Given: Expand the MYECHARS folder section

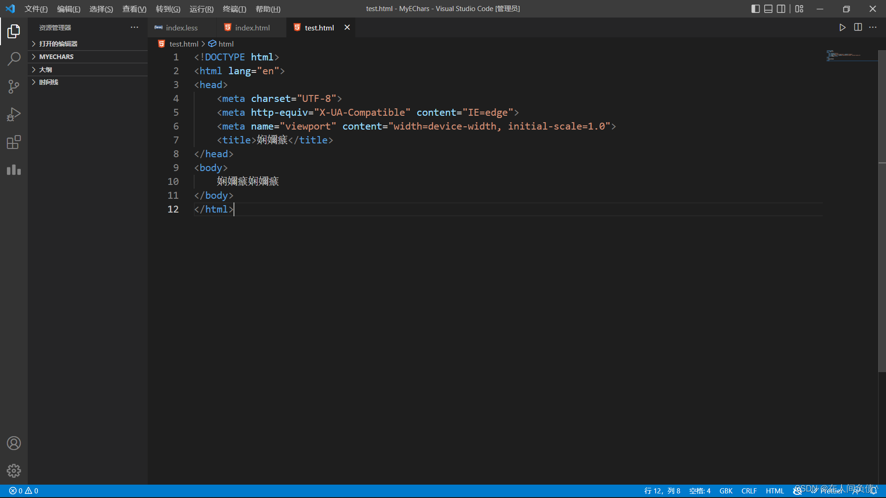Looking at the screenshot, I should coord(56,57).
